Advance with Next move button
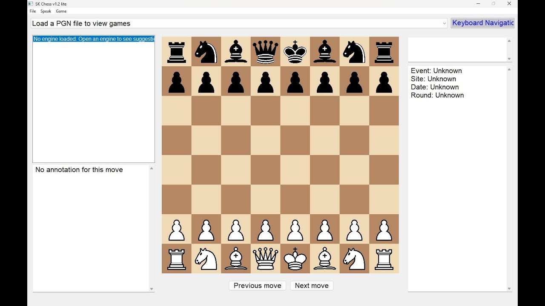Image resolution: width=545 pixels, height=306 pixels. [x=312, y=286]
